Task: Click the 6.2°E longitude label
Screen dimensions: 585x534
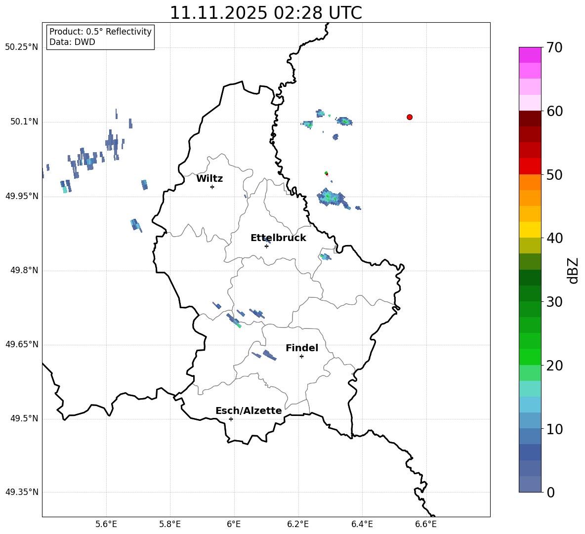Action: click(298, 524)
